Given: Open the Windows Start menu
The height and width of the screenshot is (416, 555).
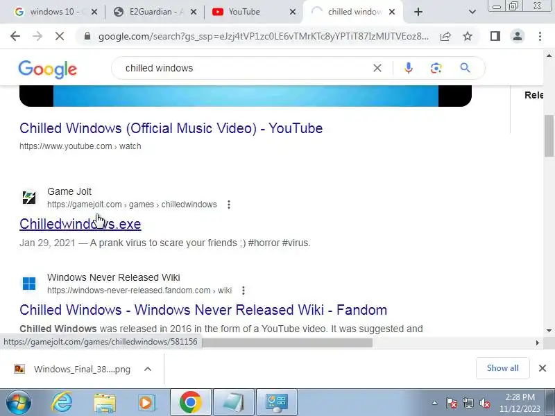Looking at the screenshot, I should [x=18, y=403].
